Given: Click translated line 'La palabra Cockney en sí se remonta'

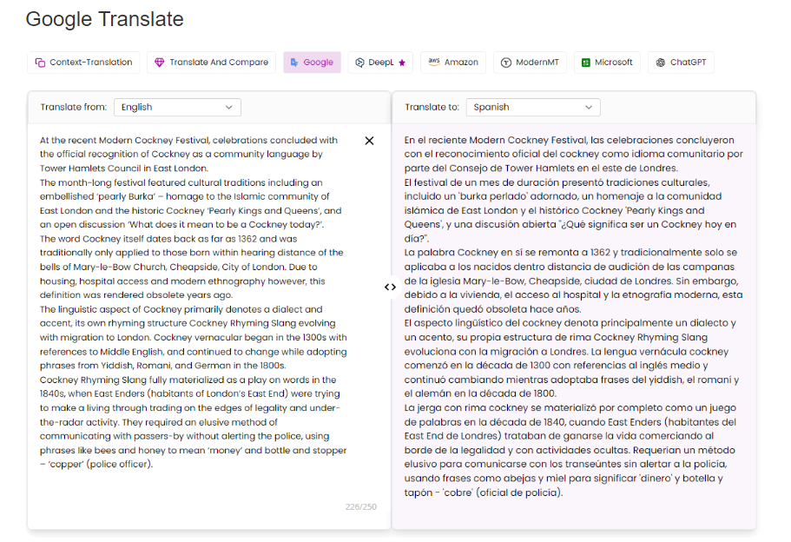Looking at the screenshot, I should (x=570, y=253).
